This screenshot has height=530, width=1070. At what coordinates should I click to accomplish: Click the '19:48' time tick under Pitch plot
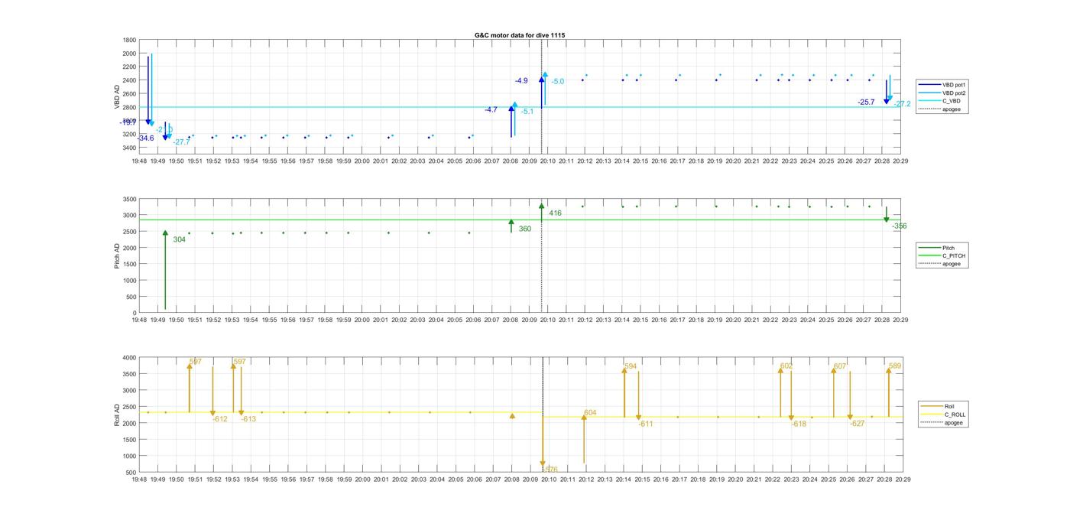(x=139, y=320)
